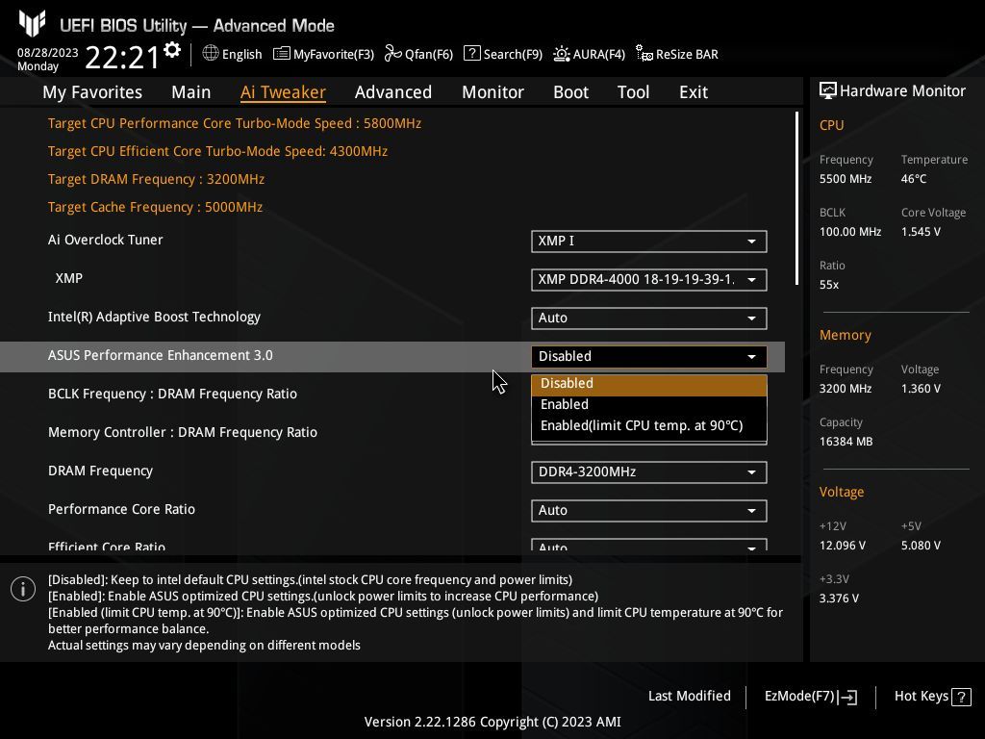
Task: Go to the Exit tab
Action: [x=694, y=92]
